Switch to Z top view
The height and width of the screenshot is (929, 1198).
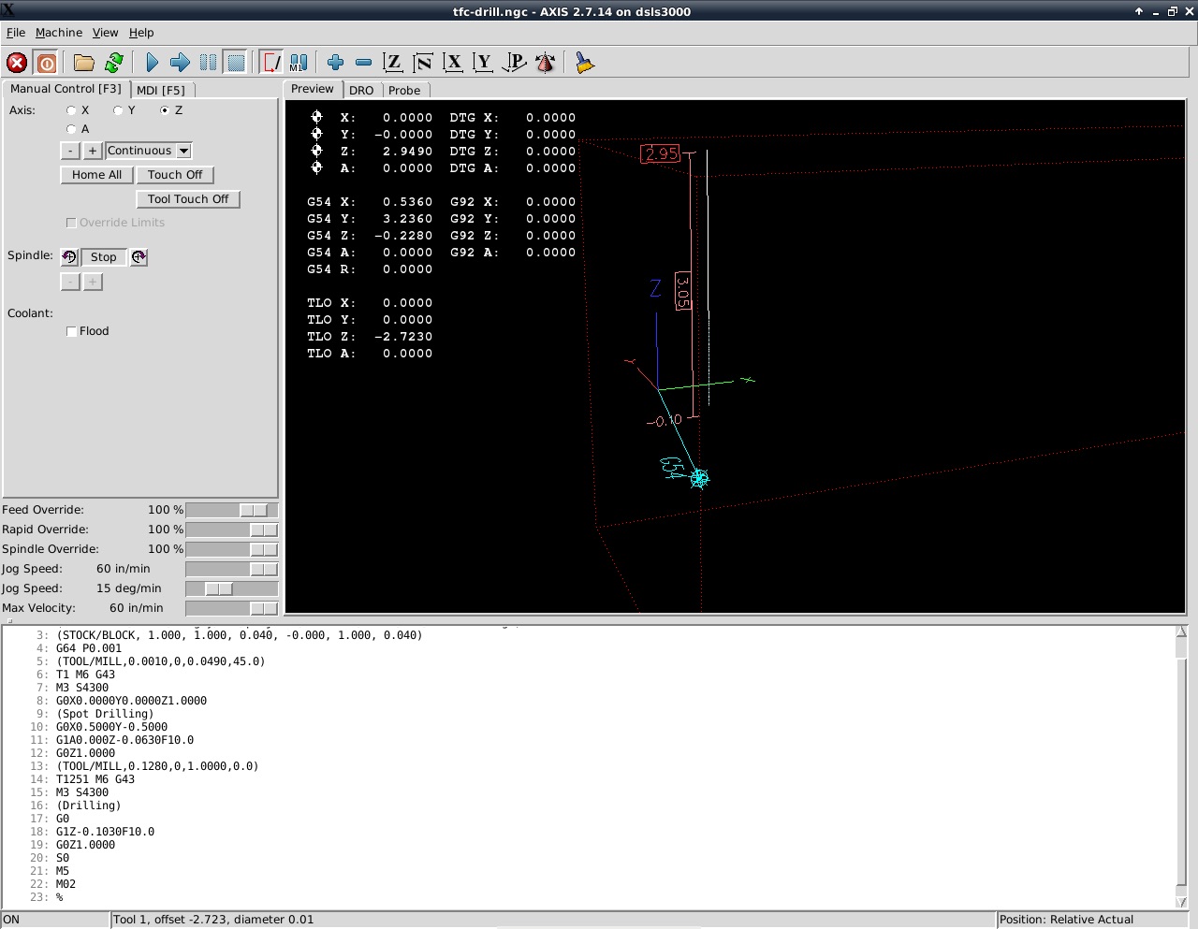tap(393, 63)
